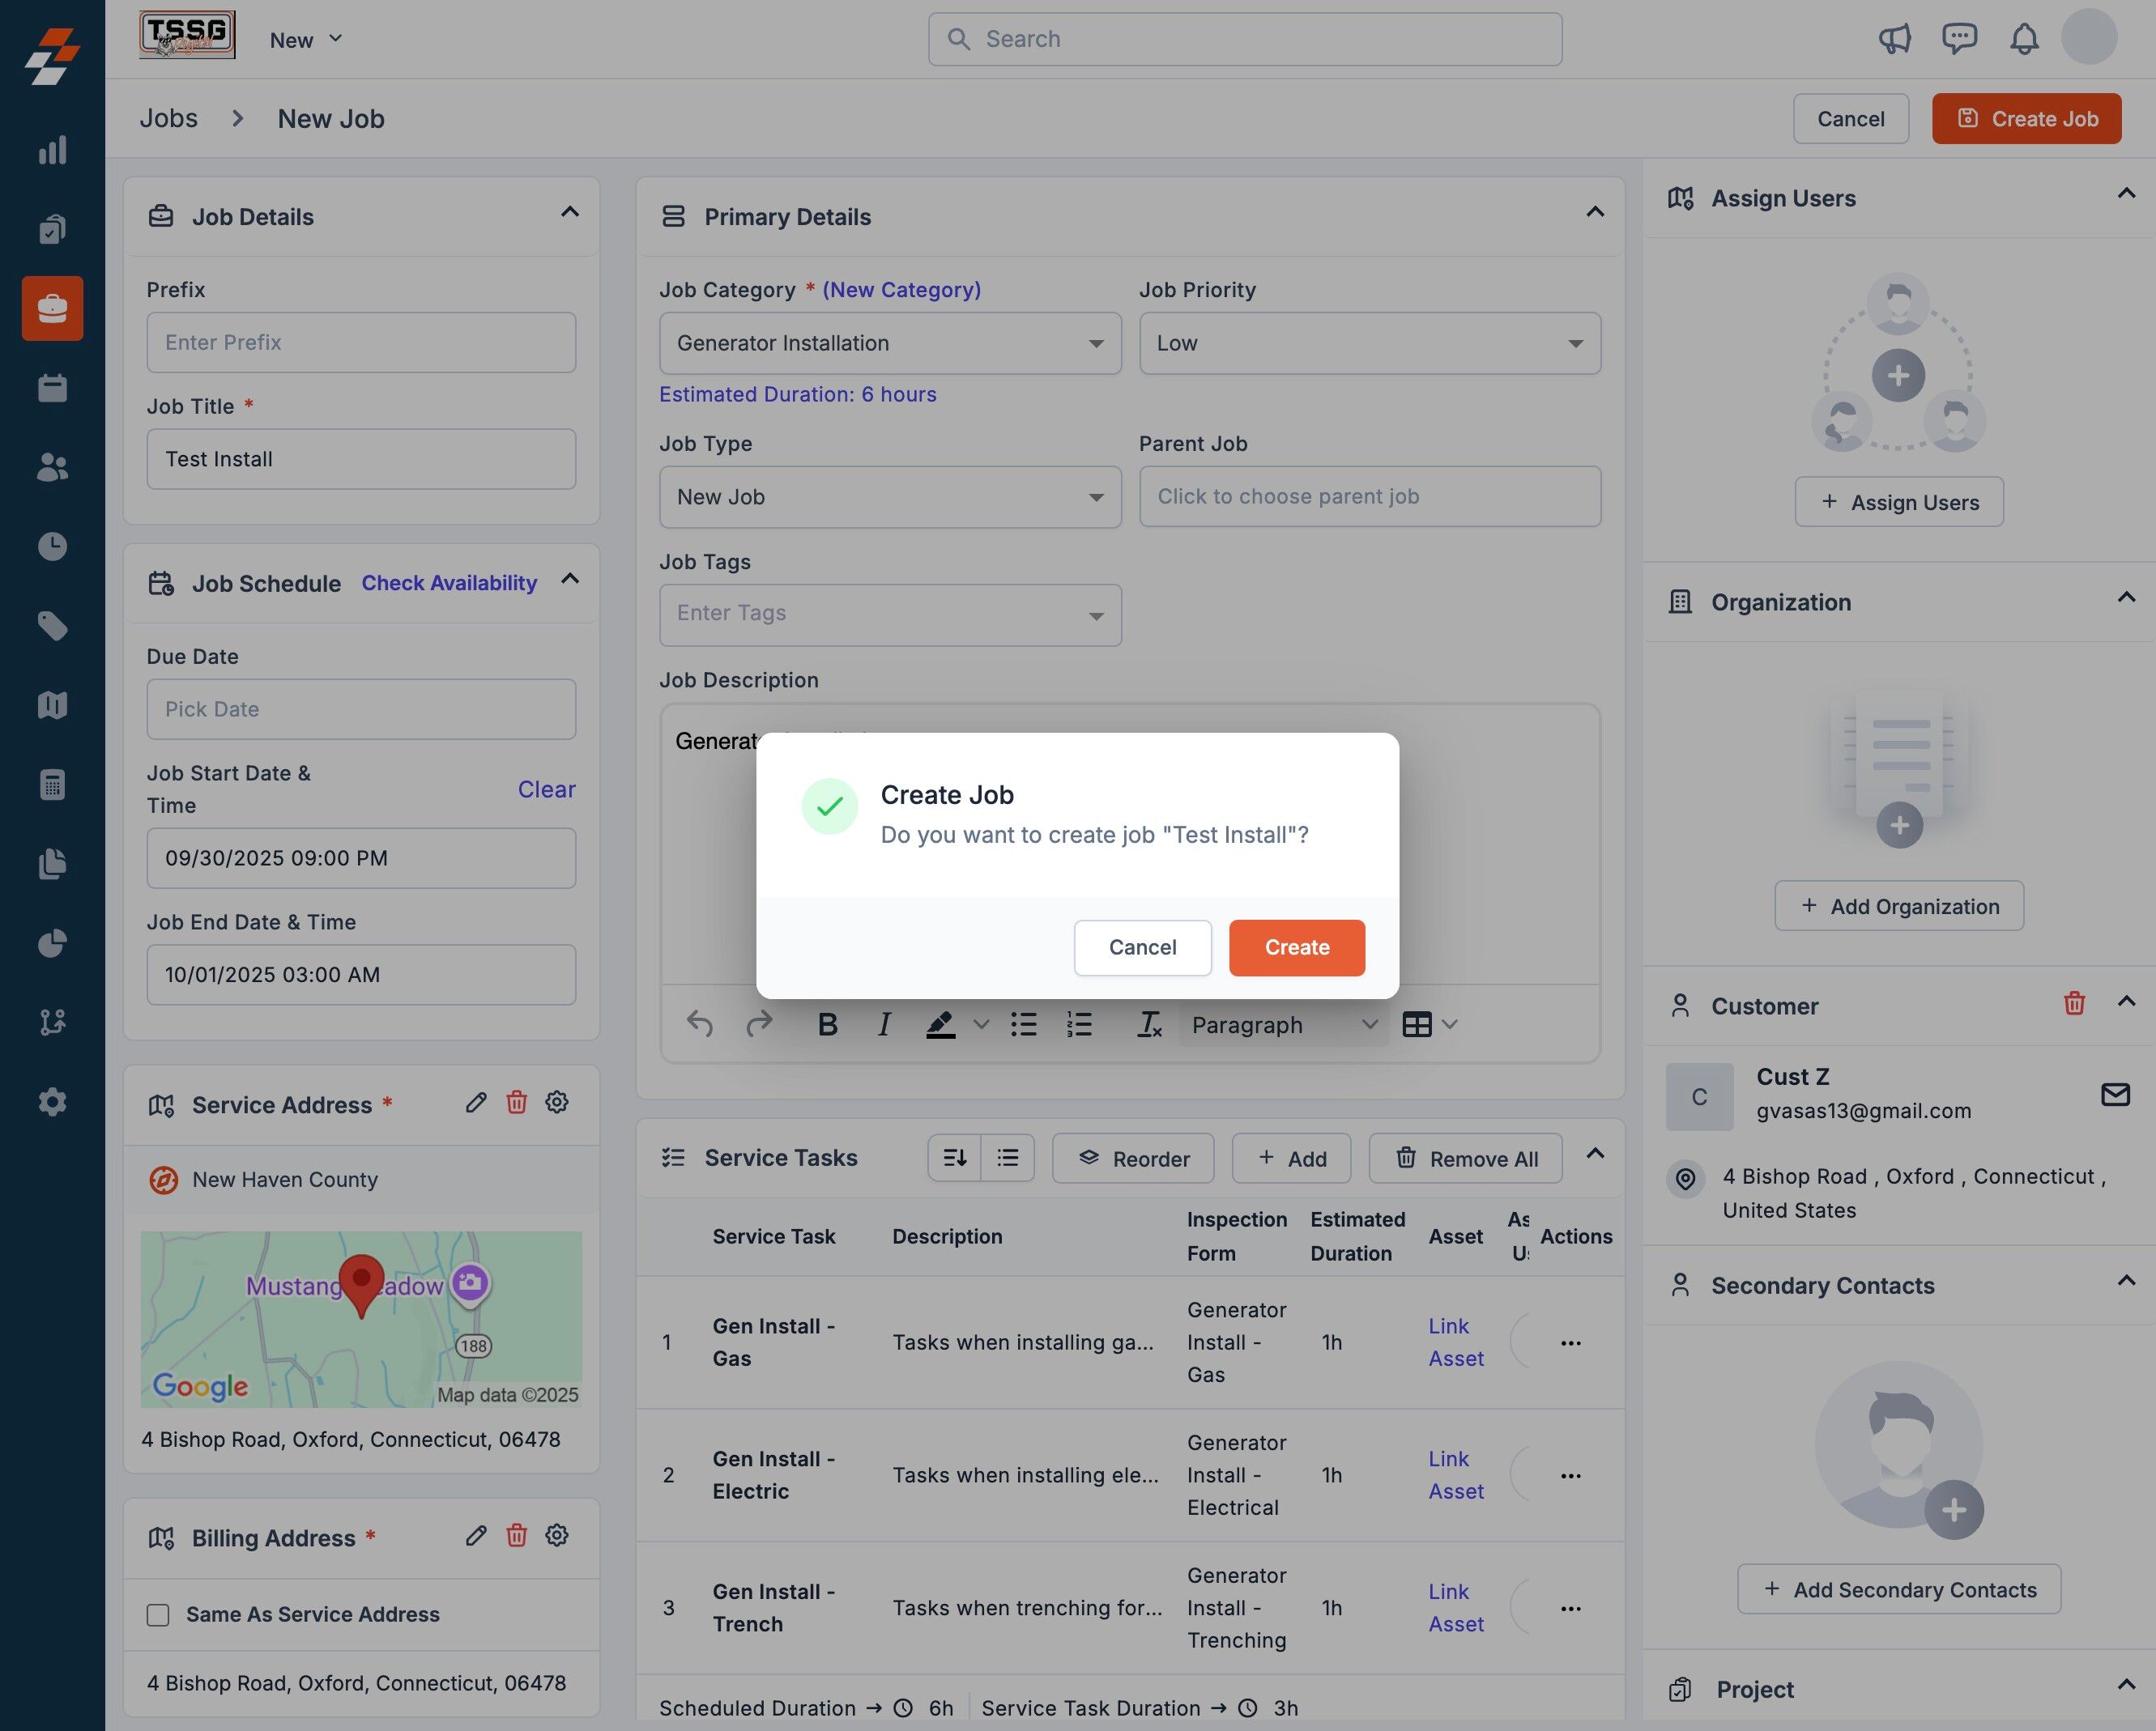Open Calendar from the left sidebar
This screenshot has height=1731, width=2156.
(x=52, y=388)
